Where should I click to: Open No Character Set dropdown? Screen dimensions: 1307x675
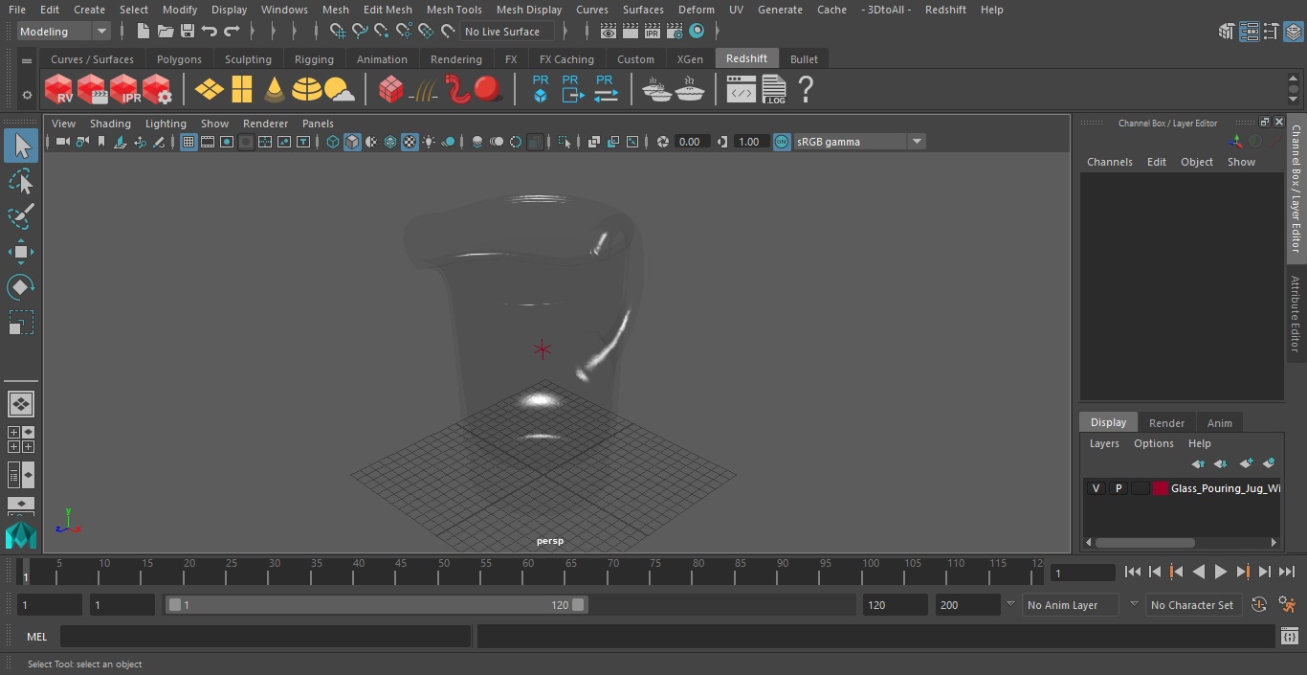(x=1193, y=605)
